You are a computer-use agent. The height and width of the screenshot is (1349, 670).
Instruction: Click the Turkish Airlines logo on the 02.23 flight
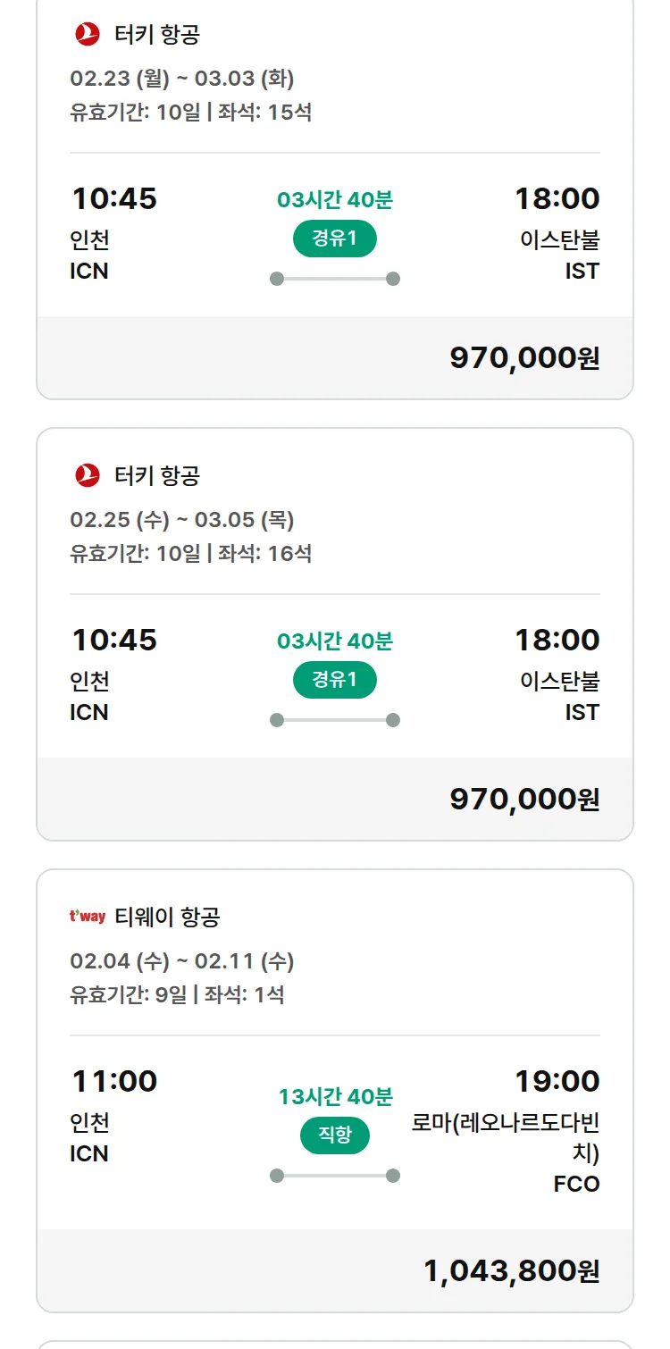[x=88, y=35]
